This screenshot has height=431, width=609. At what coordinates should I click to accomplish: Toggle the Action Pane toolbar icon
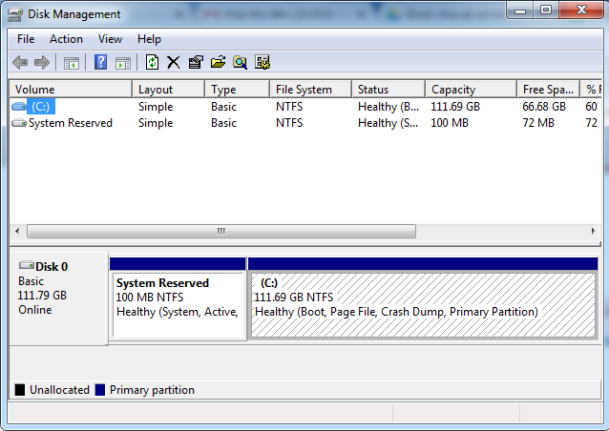point(122,62)
